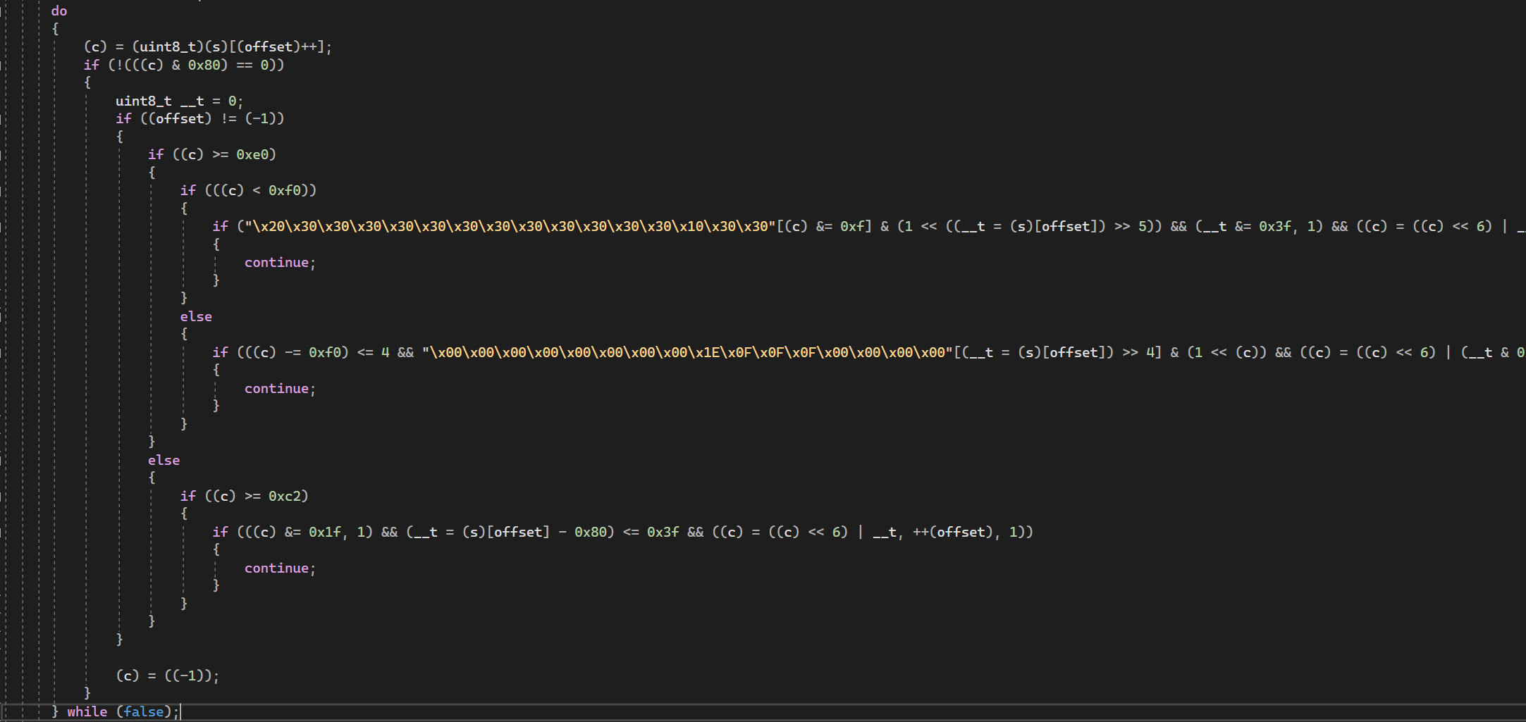Click the '(c) = ((-1));' assignment line

coord(167,675)
